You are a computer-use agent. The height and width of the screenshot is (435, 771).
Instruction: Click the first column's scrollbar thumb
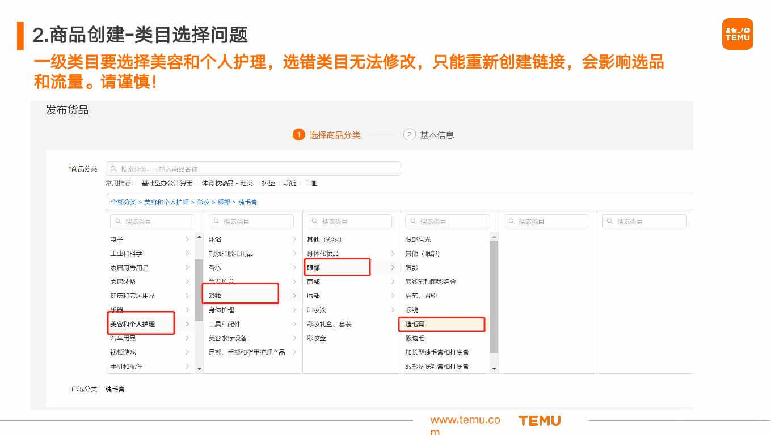click(x=199, y=290)
